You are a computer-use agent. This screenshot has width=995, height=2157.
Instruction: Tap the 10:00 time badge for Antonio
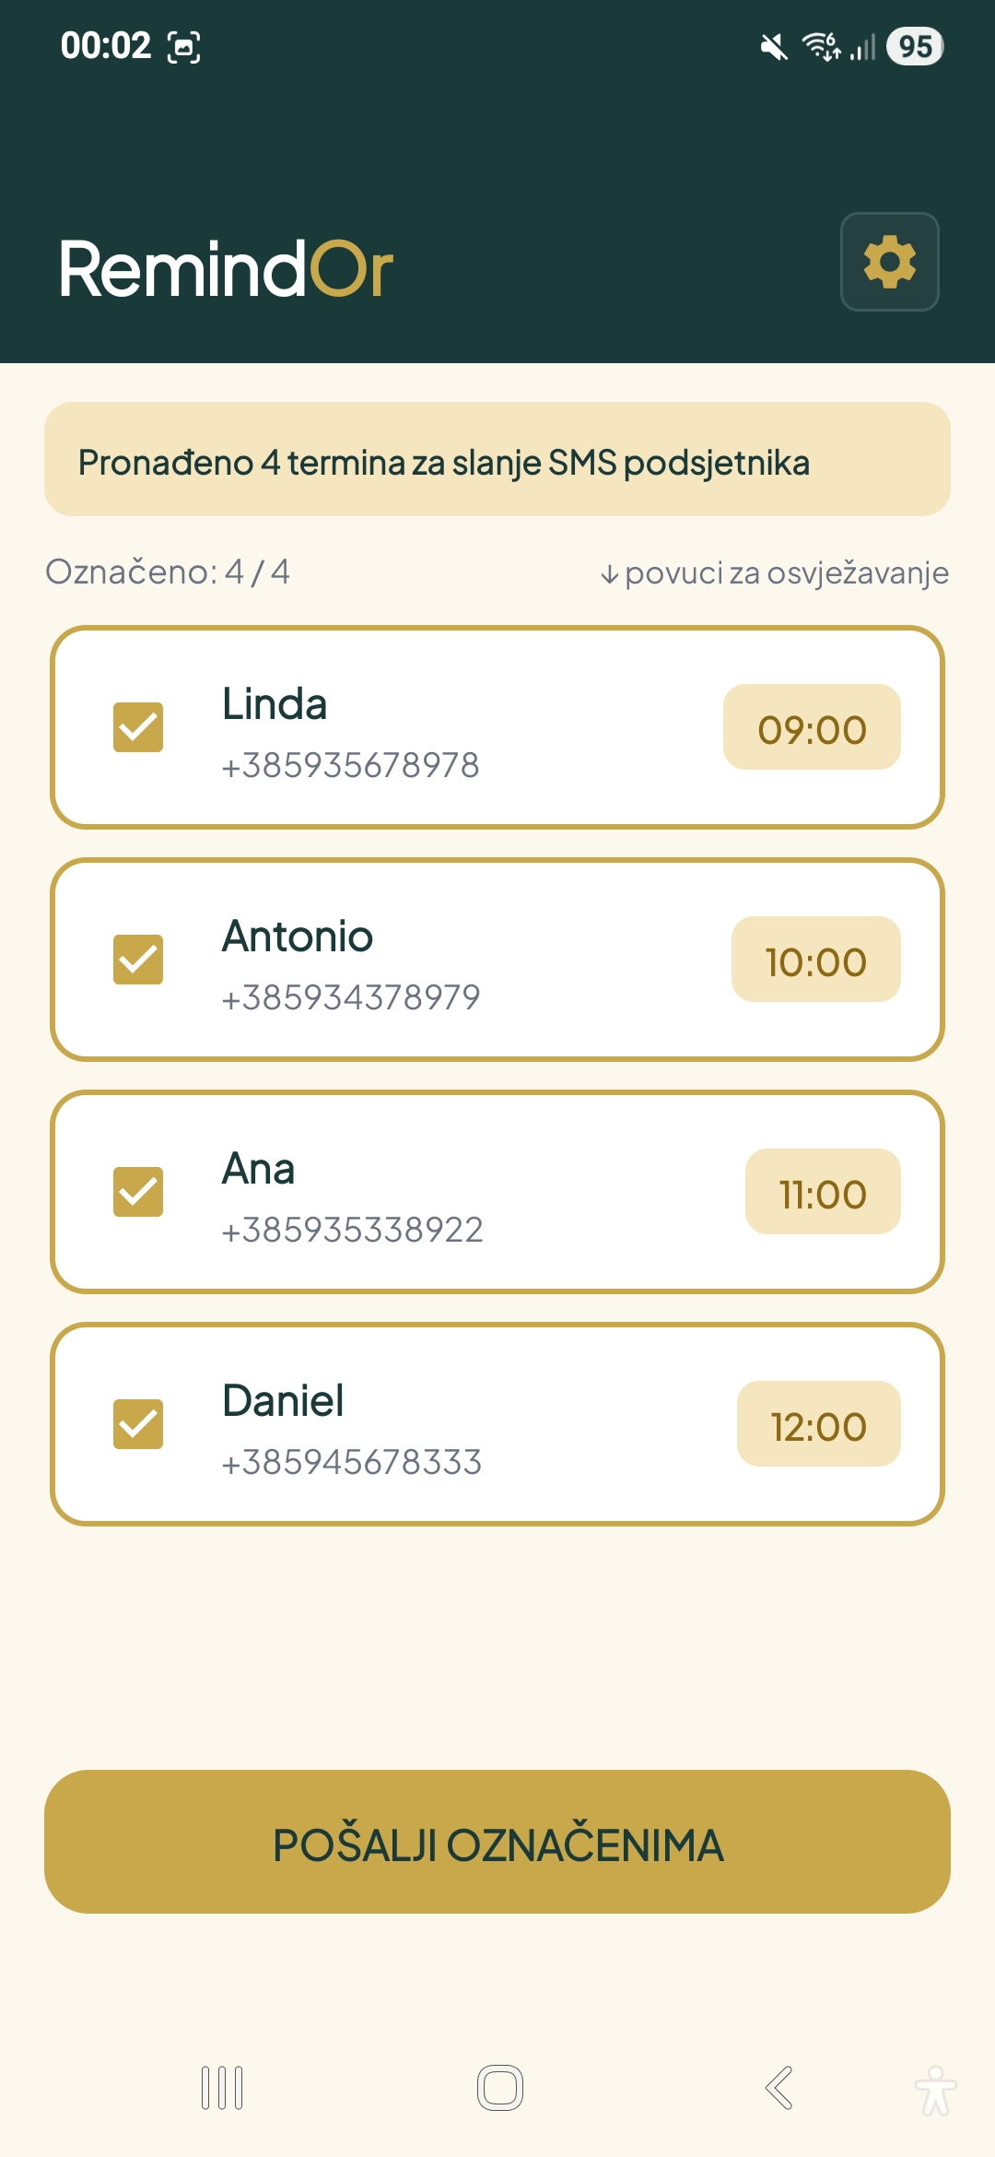(x=815, y=960)
